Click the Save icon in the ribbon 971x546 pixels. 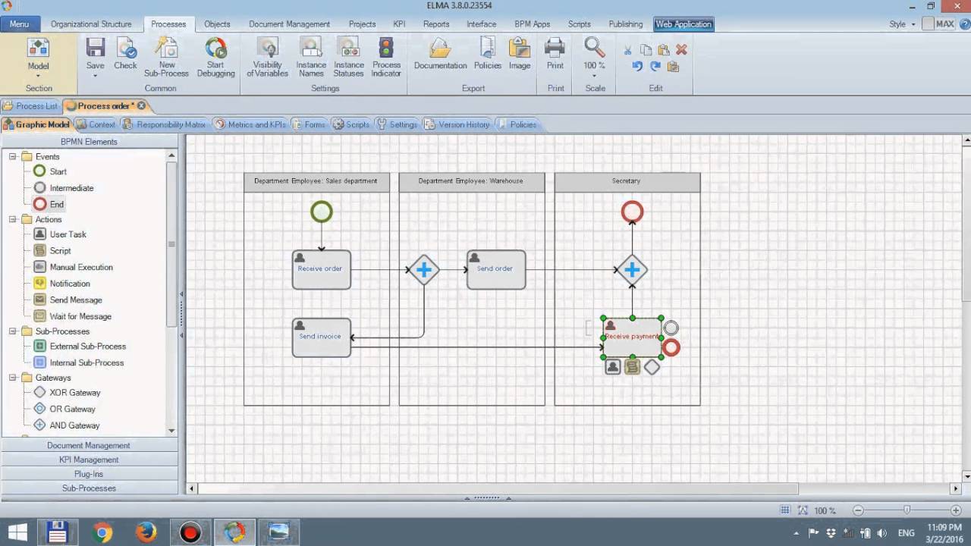[96, 49]
